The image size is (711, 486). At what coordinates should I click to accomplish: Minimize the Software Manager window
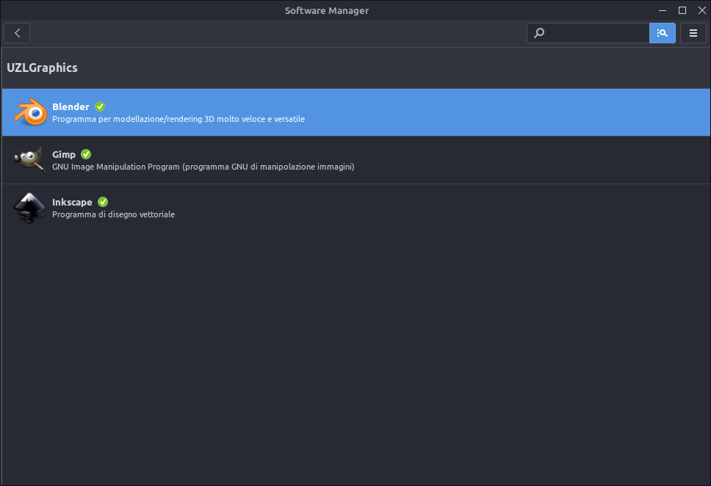point(662,10)
